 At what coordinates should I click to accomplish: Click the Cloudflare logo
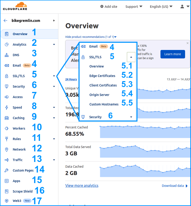15,6
